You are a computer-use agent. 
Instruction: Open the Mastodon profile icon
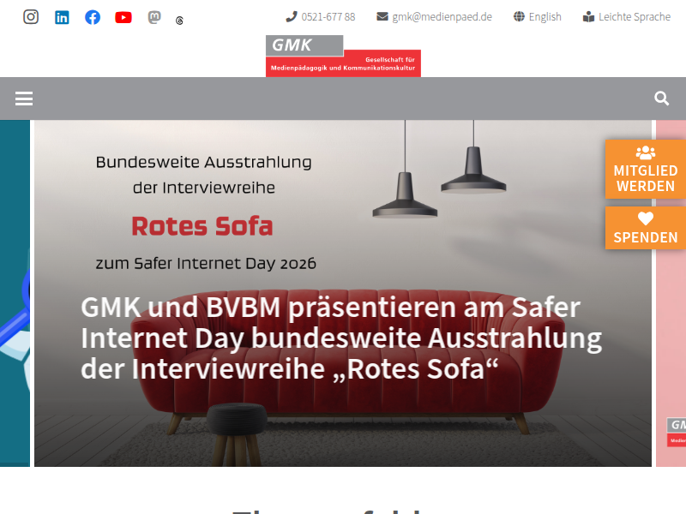(x=154, y=17)
